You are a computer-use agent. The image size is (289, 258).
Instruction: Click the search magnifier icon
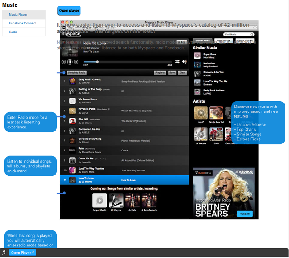[252, 34]
